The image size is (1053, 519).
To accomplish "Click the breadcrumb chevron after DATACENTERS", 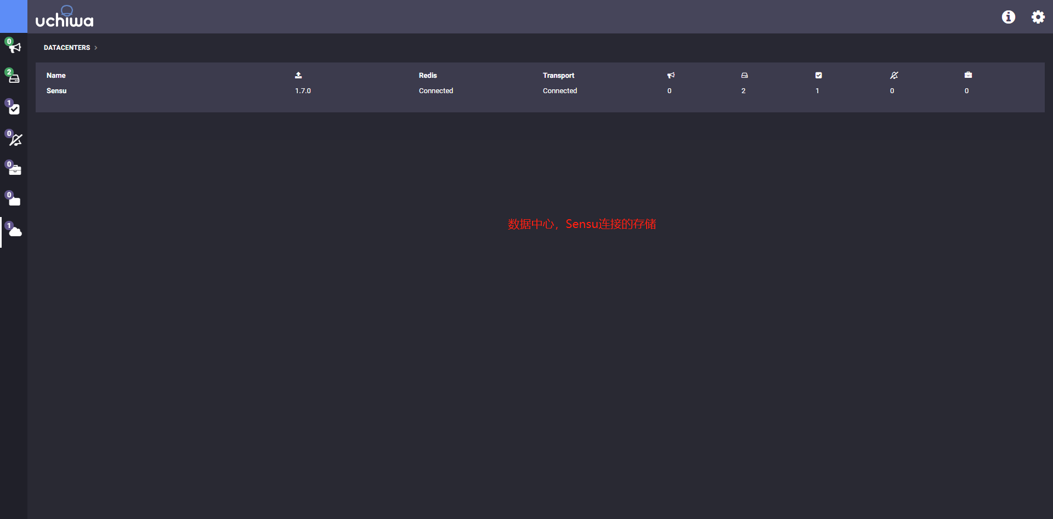I will tap(95, 48).
